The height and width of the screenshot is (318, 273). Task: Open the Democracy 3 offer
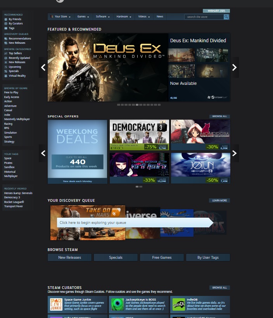pos(139,135)
